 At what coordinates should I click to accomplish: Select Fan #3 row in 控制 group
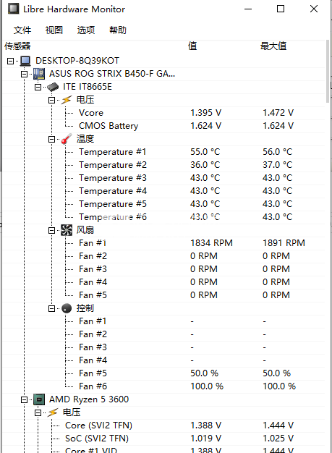tap(164, 347)
